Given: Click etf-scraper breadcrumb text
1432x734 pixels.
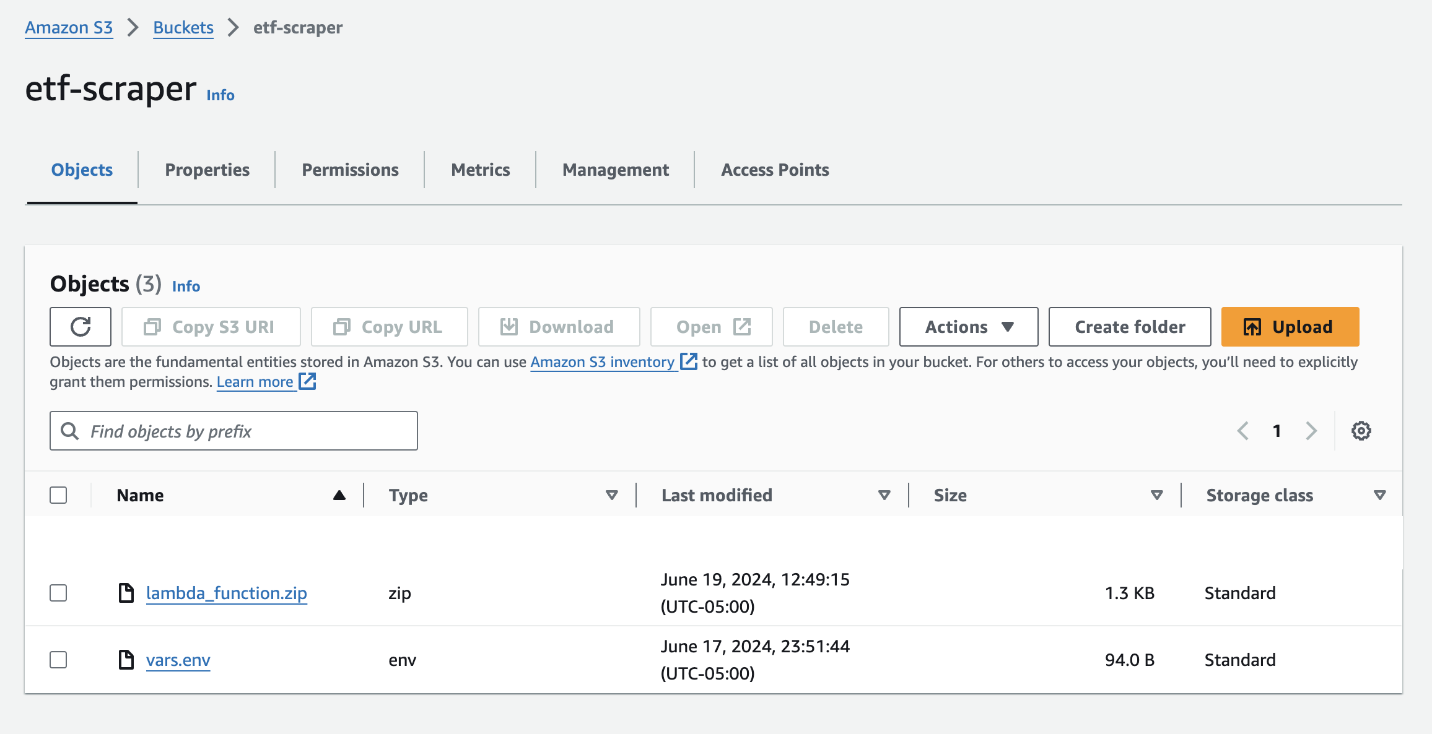Looking at the screenshot, I should pyautogui.click(x=298, y=27).
